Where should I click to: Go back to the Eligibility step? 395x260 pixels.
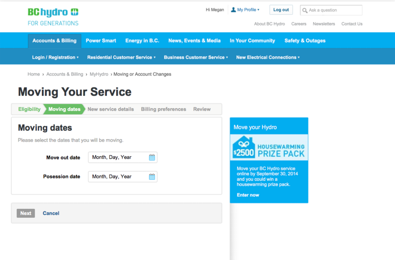pyautogui.click(x=29, y=109)
